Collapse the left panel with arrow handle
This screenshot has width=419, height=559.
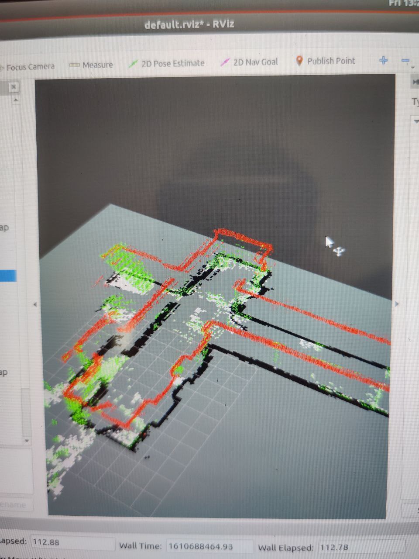pyautogui.click(x=35, y=304)
